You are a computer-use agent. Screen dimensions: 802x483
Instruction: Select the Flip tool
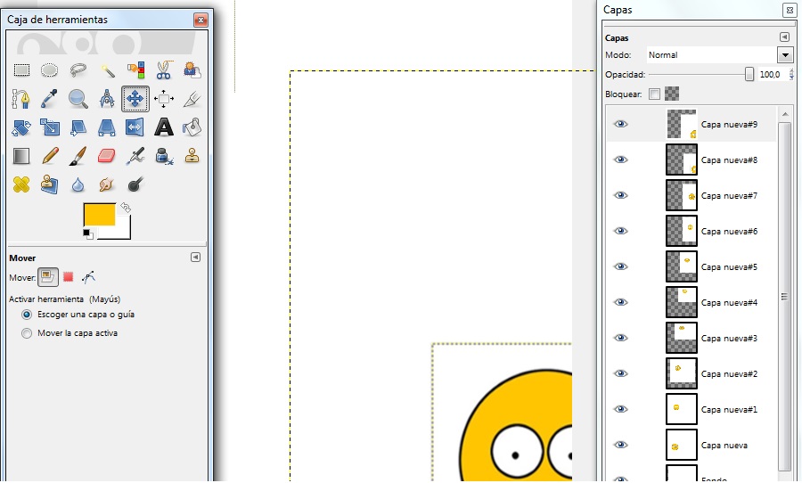(135, 127)
